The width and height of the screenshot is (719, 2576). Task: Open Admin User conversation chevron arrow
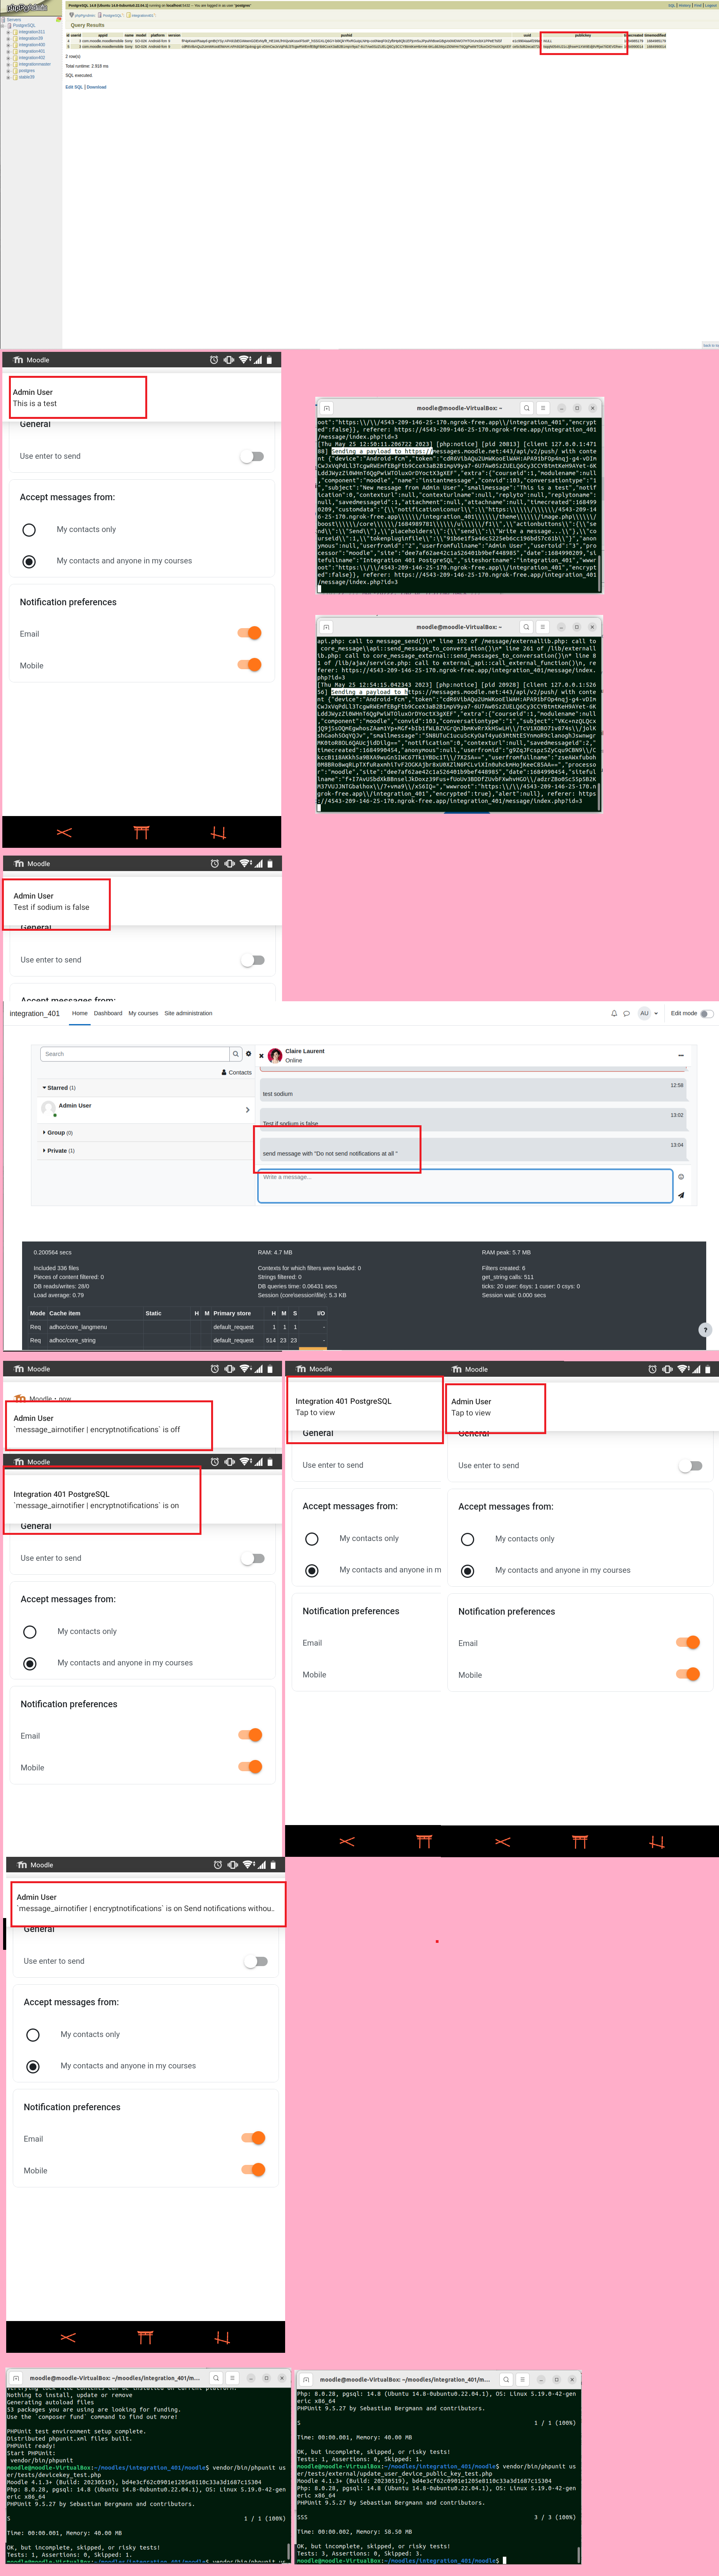coord(247,1110)
